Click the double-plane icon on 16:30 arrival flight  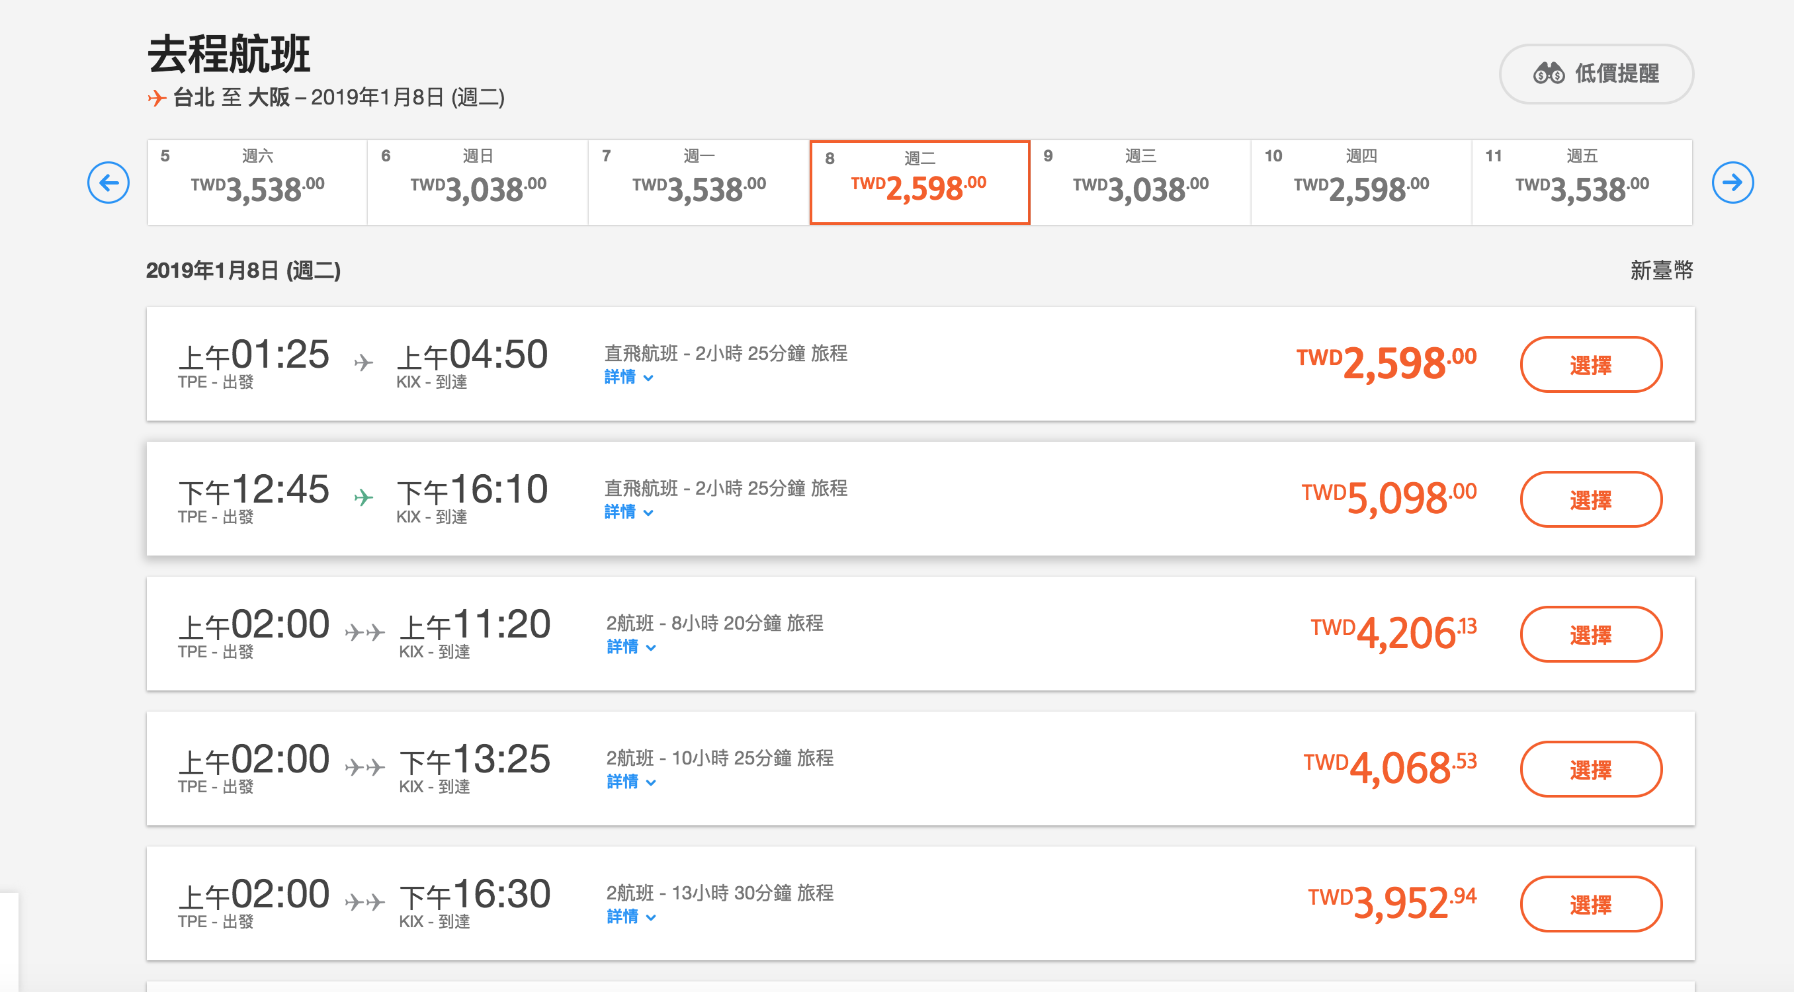365,902
